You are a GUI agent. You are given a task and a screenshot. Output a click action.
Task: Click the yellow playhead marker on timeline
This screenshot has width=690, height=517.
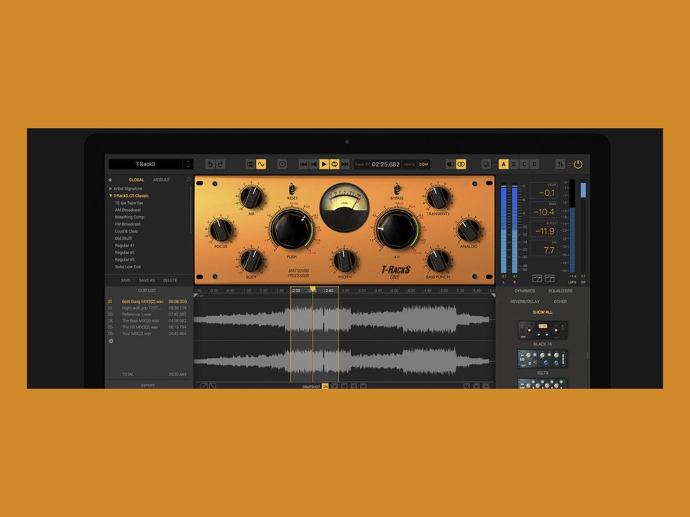coord(313,289)
